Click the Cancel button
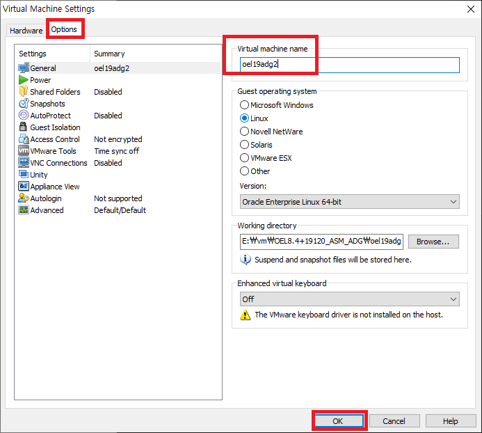Viewport: 482px width, 433px height. click(x=394, y=421)
